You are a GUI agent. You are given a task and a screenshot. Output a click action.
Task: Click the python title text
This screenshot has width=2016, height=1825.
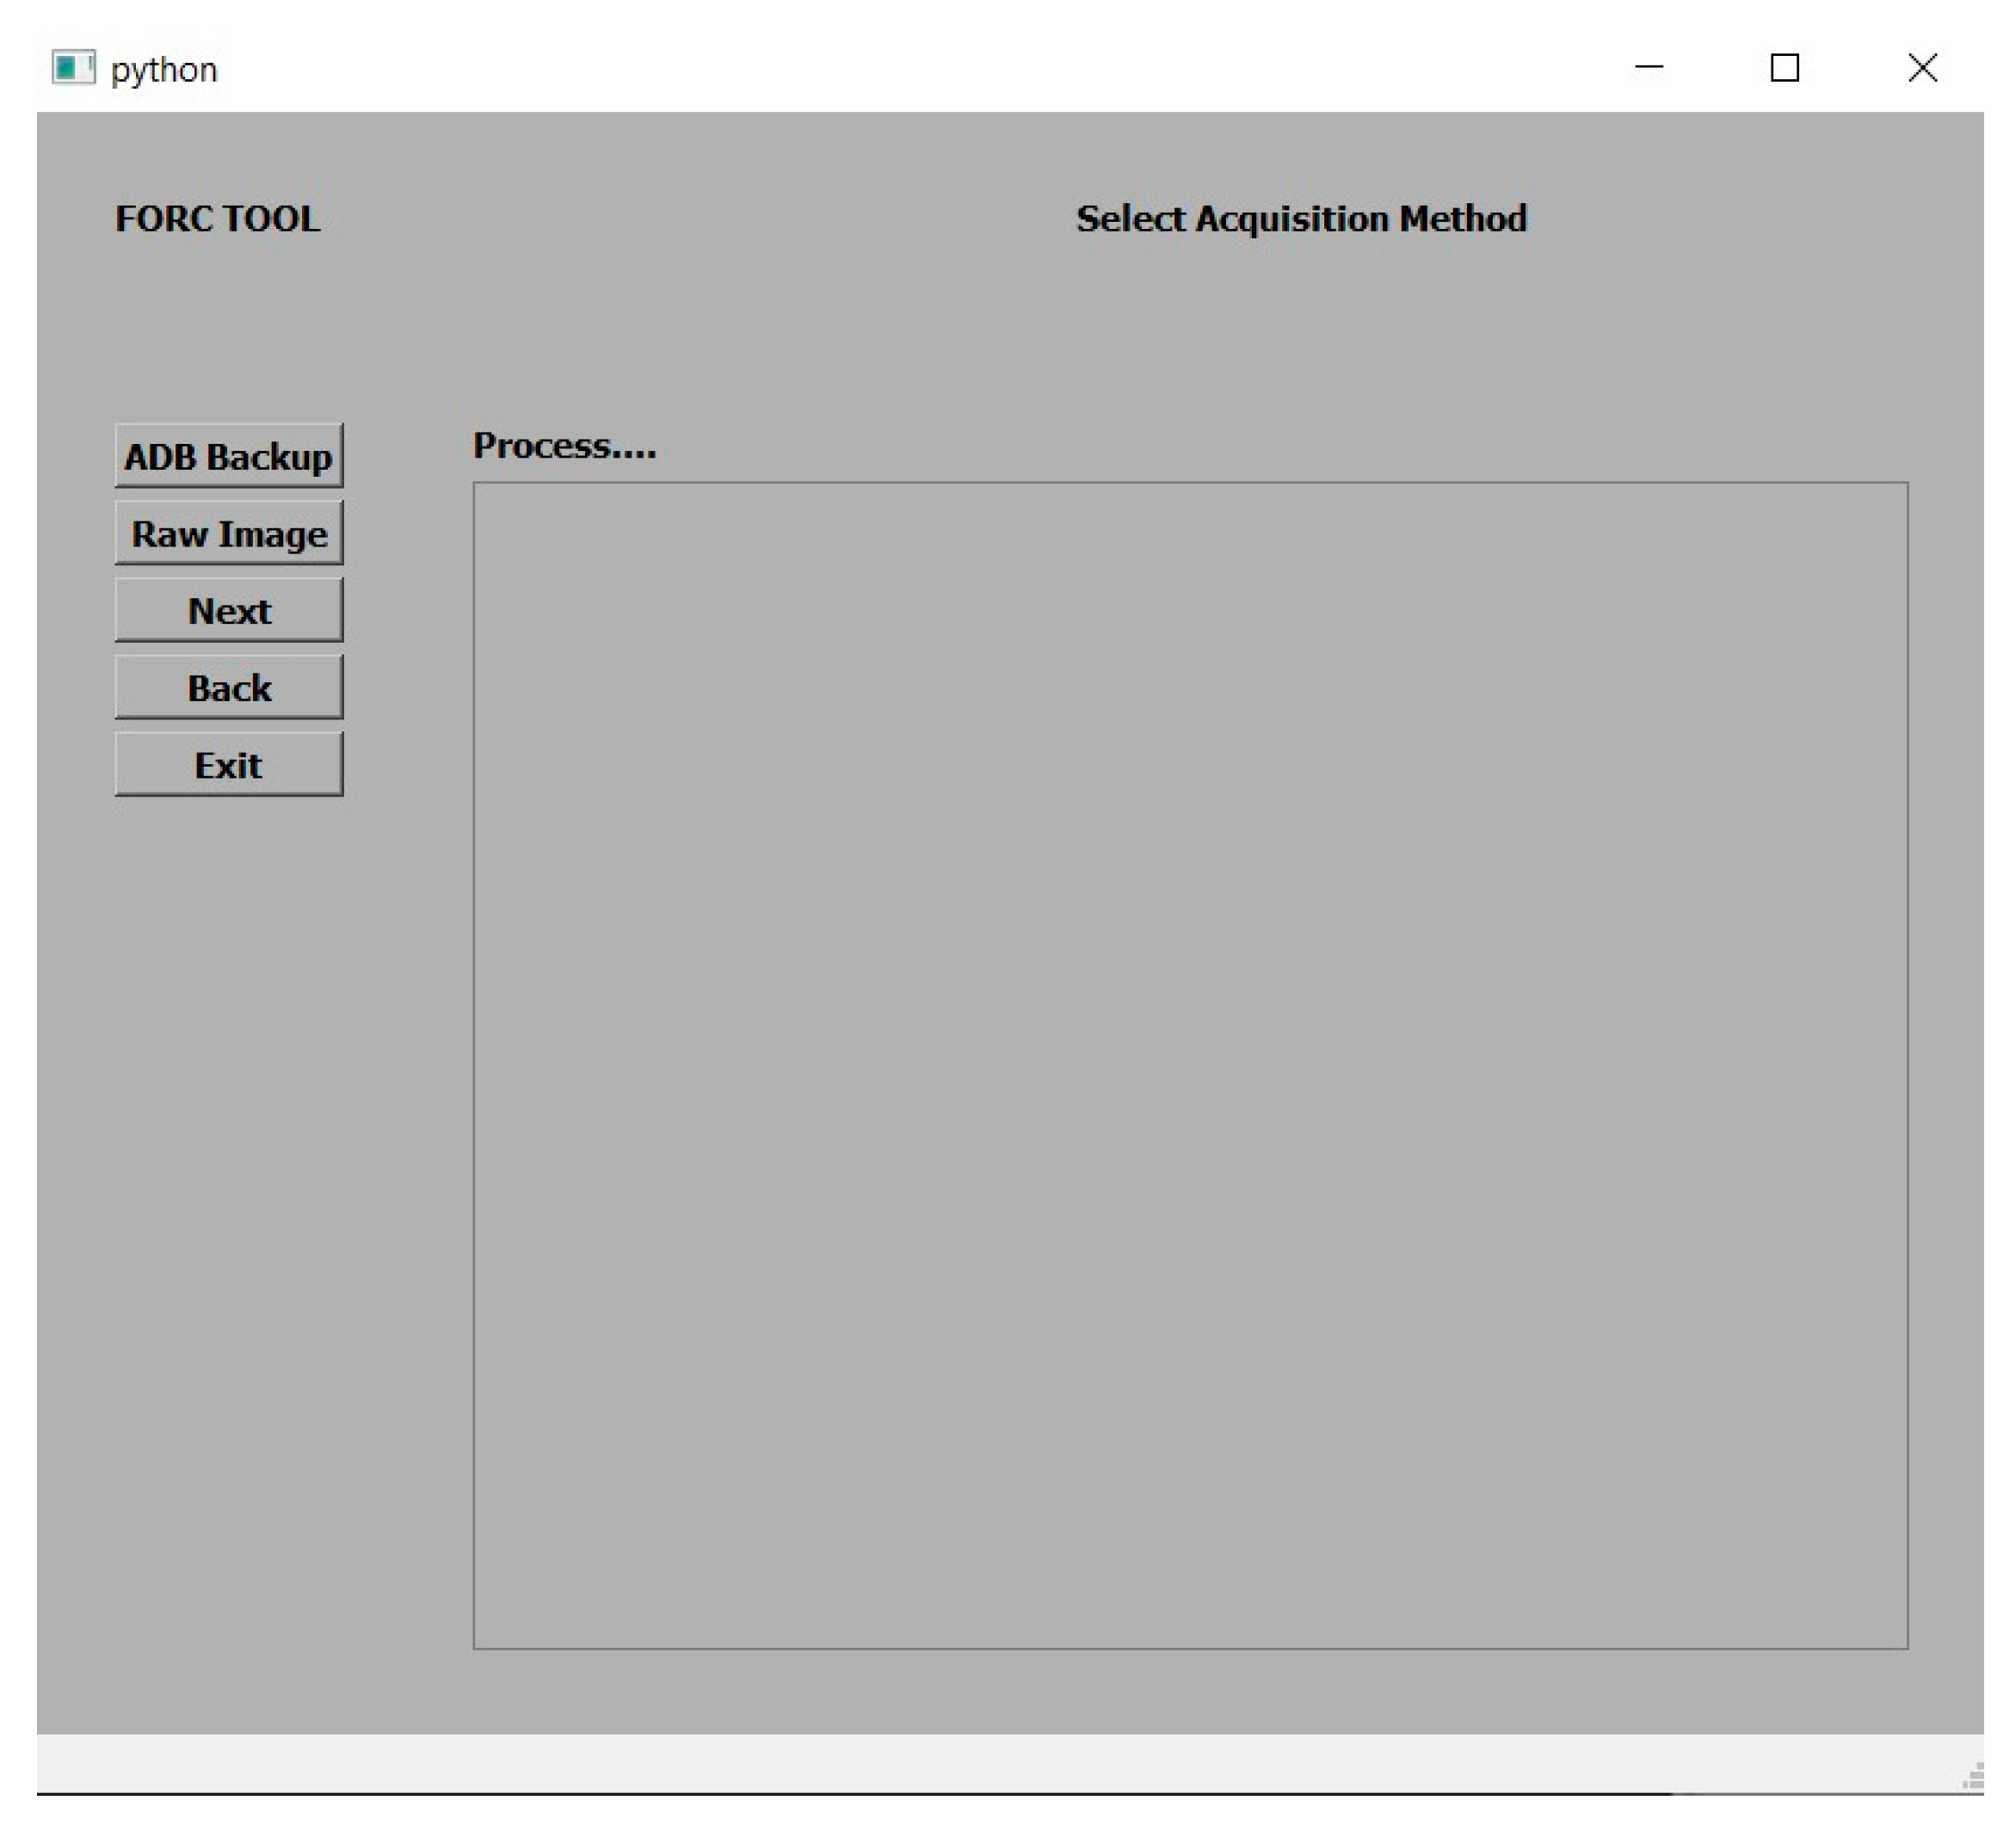pos(164,70)
